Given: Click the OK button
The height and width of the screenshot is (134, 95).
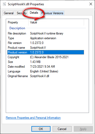Looking at the screenshot, I should point(41,129).
